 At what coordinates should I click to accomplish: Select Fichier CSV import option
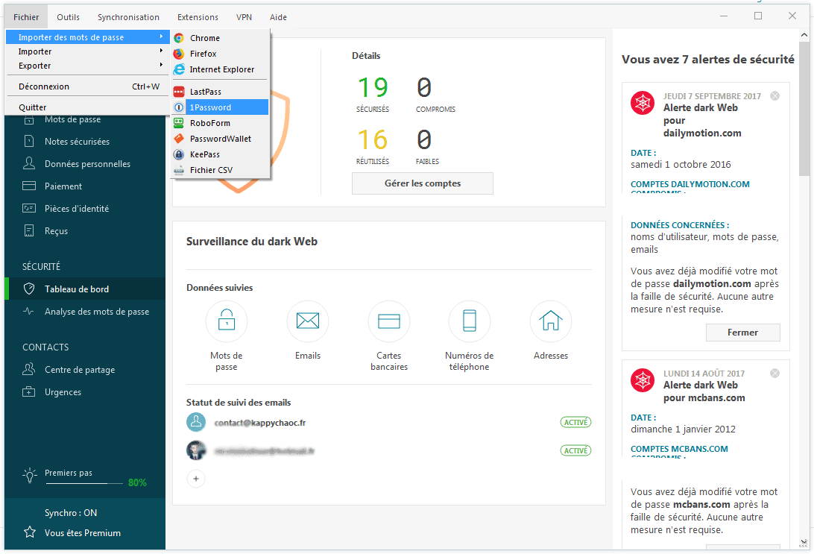pos(212,170)
